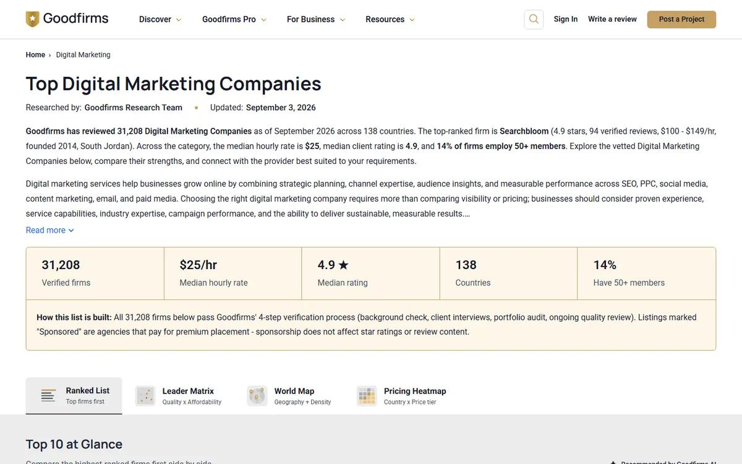The image size is (742, 464).
Task: Go to Home breadcrumb link
Action: (x=35, y=54)
